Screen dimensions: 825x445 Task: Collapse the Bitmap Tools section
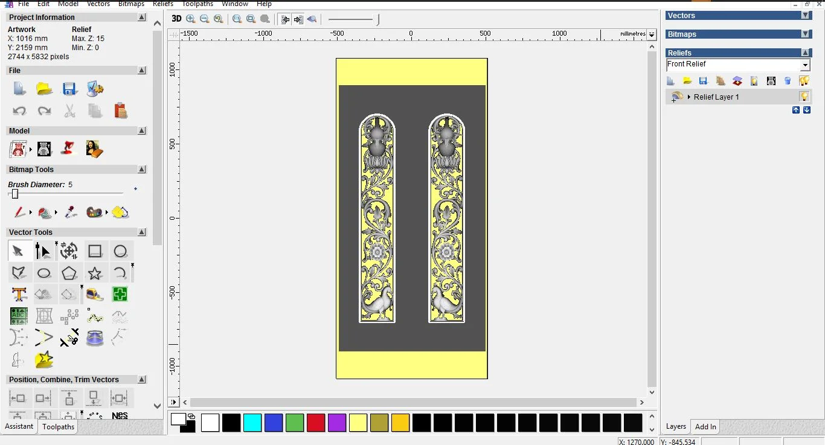coord(141,170)
